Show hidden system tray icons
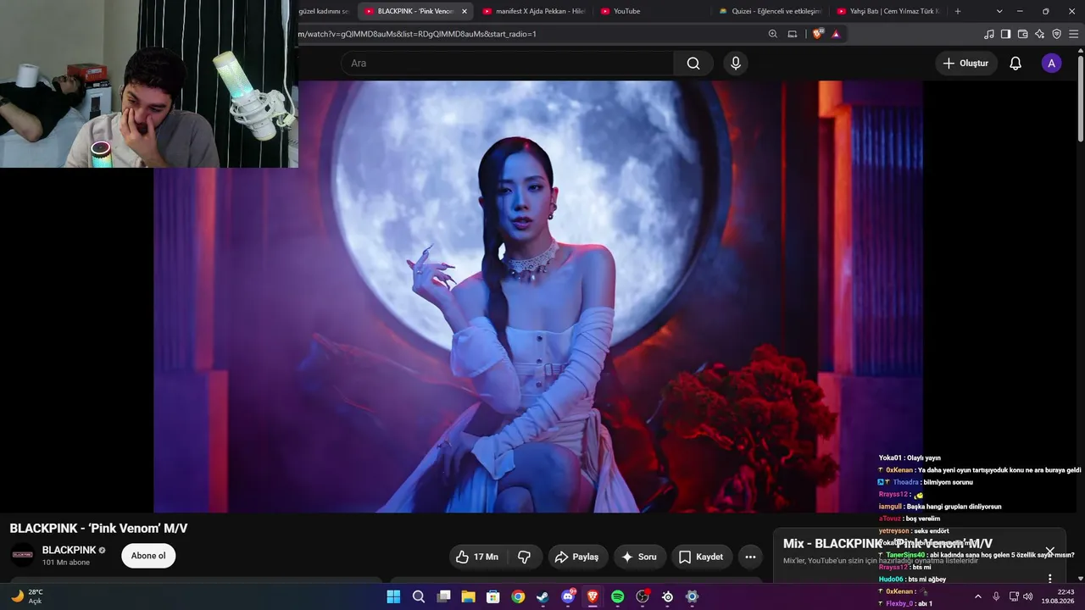Viewport: 1085px width, 610px height. 978,596
